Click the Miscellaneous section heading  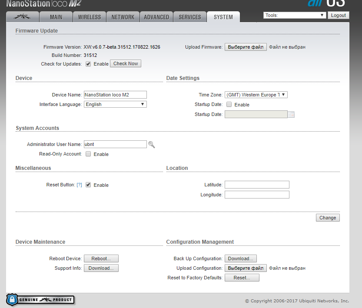coord(33,168)
